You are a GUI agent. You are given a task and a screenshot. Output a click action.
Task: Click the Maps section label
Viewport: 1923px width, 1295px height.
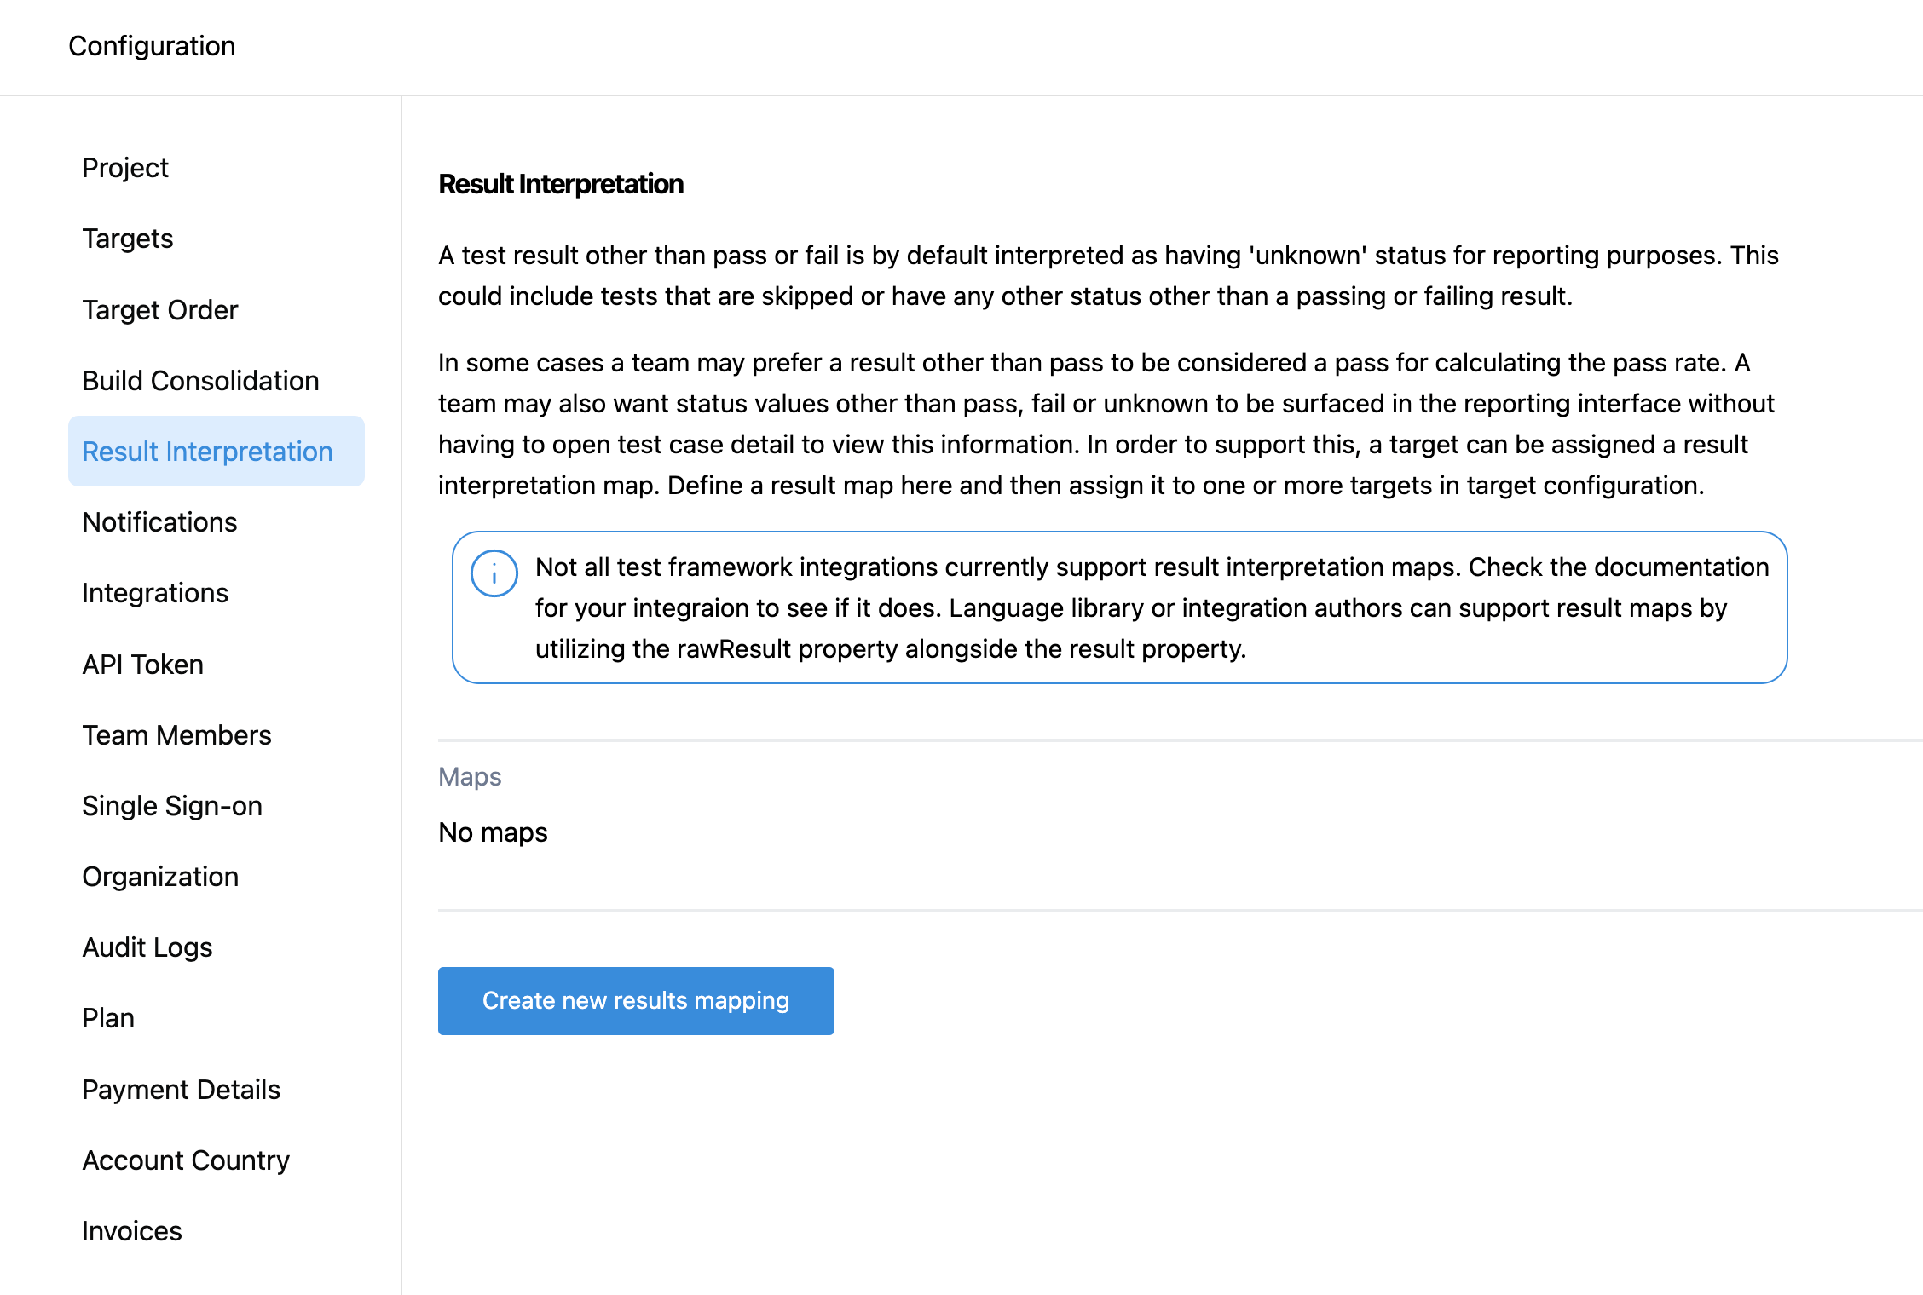[x=470, y=777]
